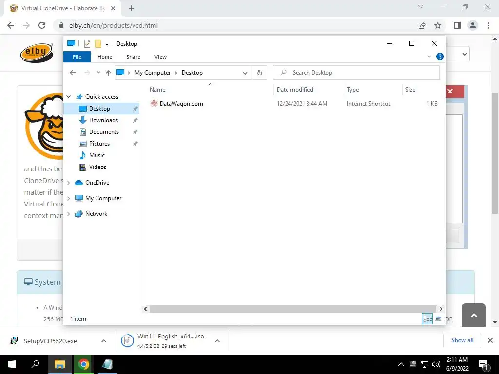The height and width of the screenshot is (374, 499).
Task: Open Videos in the navigation pane
Action: [97, 167]
